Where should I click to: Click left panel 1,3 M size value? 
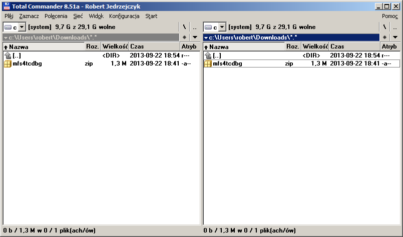point(119,63)
